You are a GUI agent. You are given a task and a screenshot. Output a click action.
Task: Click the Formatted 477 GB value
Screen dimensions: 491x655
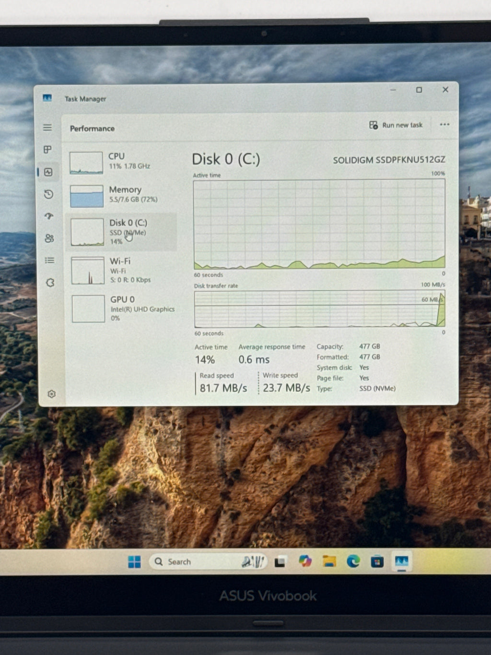pos(370,357)
